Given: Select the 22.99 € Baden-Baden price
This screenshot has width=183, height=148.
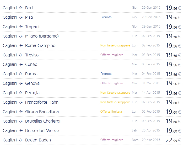Looking at the screenshot, I should 173,140.
